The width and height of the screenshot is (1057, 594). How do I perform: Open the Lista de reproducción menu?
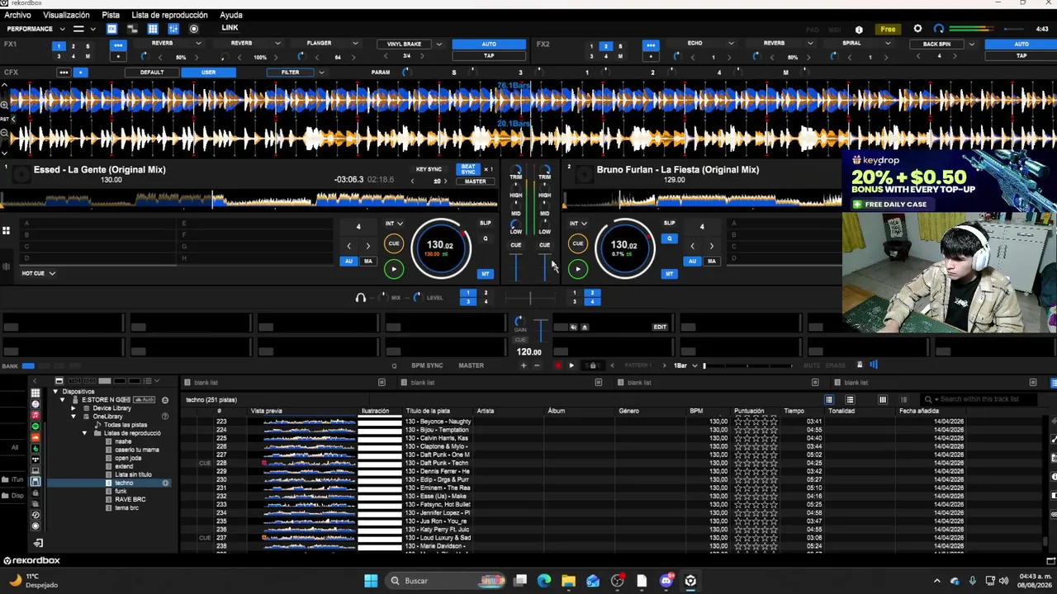point(169,15)
